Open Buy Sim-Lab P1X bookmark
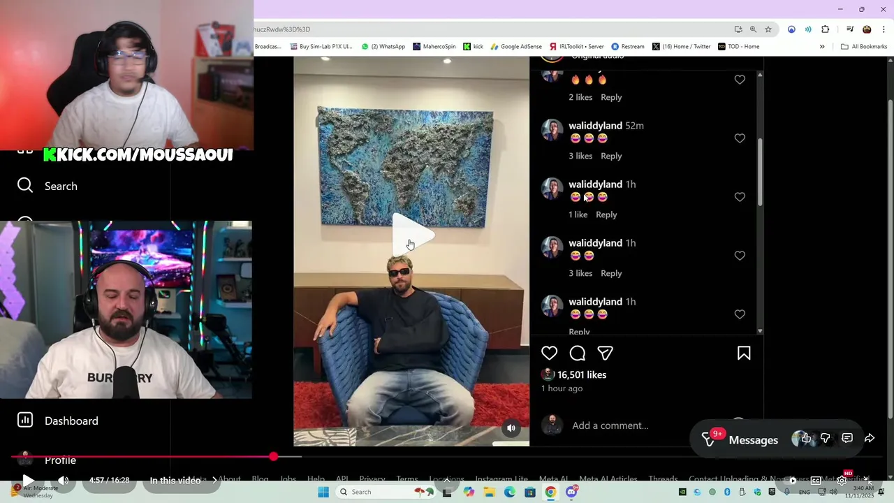 point(321,47)
